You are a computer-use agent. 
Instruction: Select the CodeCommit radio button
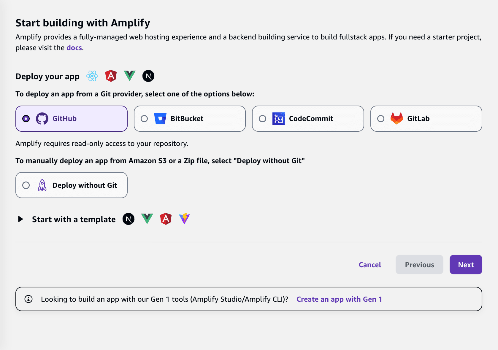[x=263, y=119]
